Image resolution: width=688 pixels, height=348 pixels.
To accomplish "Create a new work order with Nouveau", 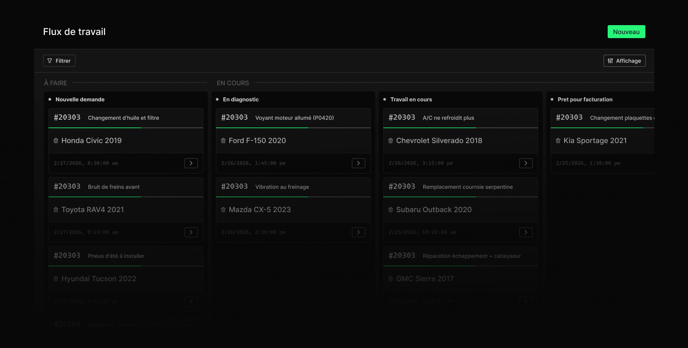I will [627, 32].
